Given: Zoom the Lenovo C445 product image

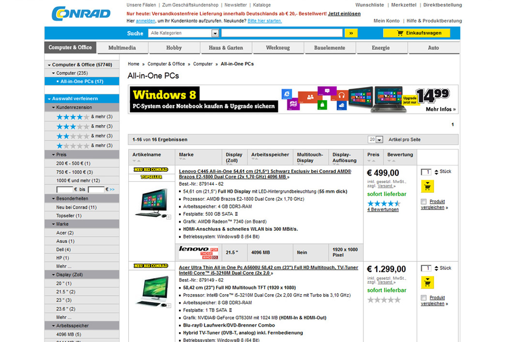Looking at the screenshot, I should pyautogui.click(x=169, y=217).
